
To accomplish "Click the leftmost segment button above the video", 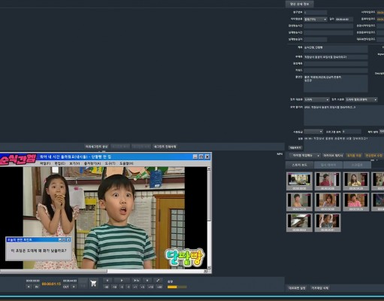I will 96,147.
